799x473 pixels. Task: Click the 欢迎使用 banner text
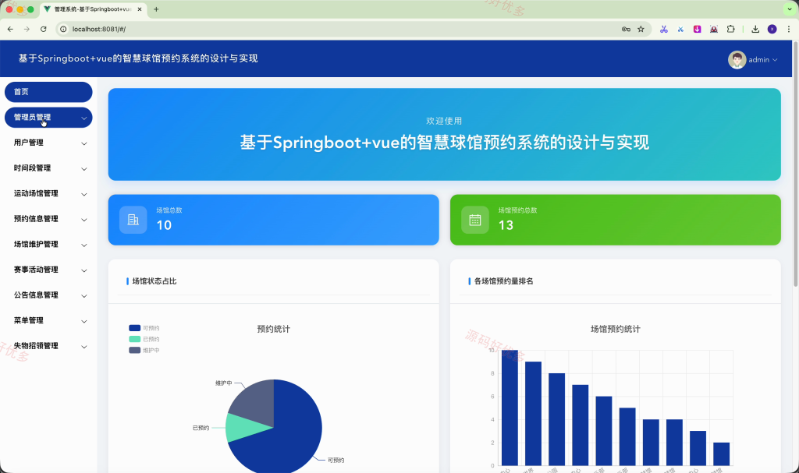click(x=444, y=121)
